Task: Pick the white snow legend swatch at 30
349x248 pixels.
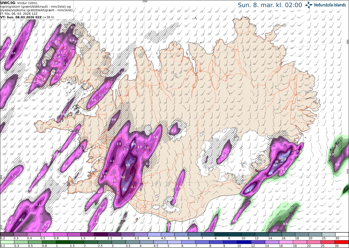Action: [x=342, y=234]
